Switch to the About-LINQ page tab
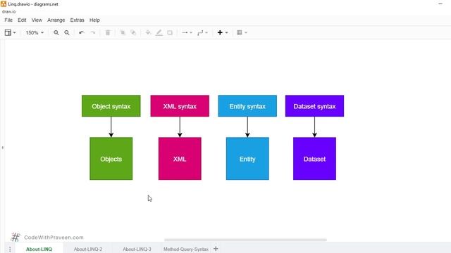 tap(39, 249)
